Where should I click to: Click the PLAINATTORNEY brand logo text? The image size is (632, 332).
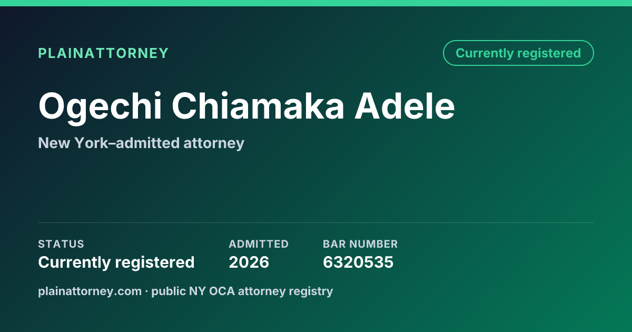(x=103, y=53)
